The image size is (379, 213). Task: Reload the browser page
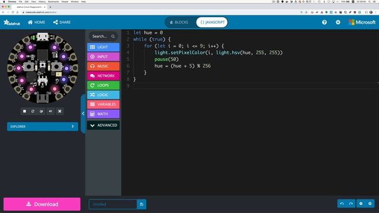point(12,12)
